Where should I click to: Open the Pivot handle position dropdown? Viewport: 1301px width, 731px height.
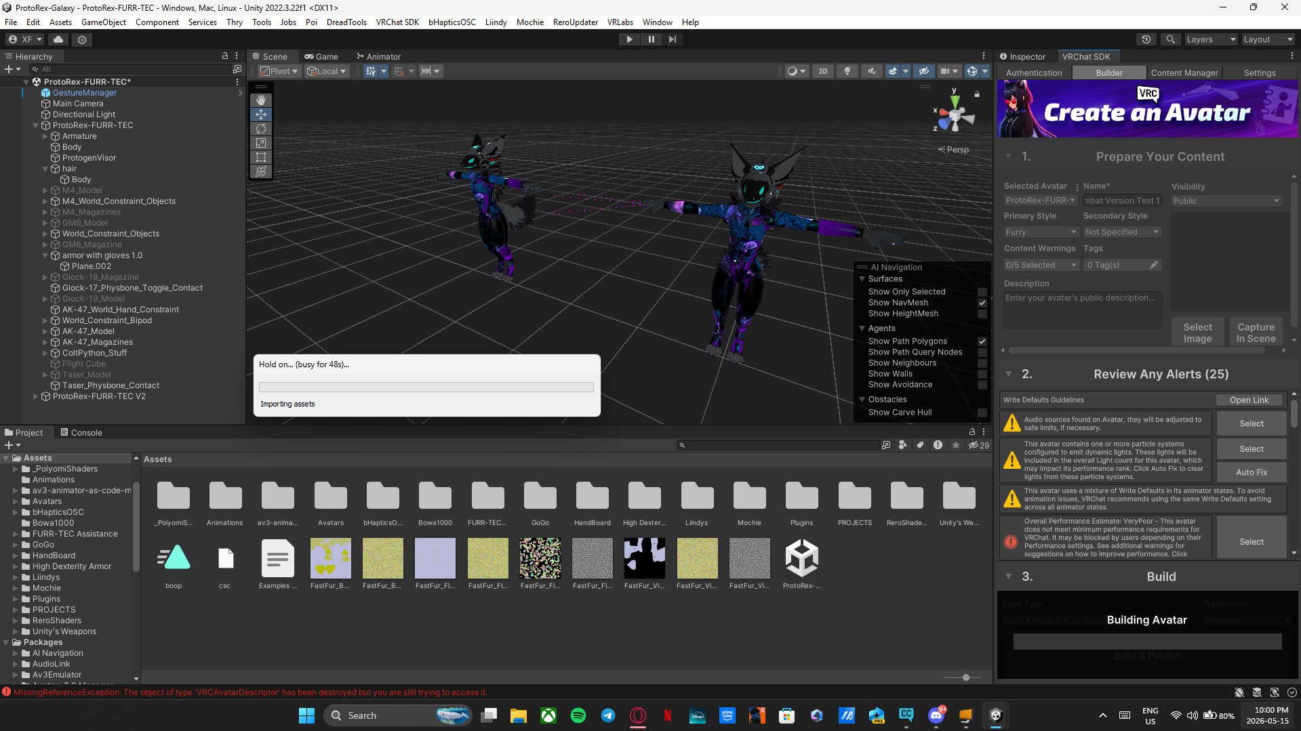279,71
